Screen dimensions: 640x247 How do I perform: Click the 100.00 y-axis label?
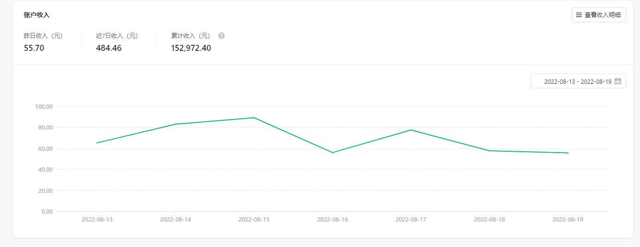click(44, 107)
